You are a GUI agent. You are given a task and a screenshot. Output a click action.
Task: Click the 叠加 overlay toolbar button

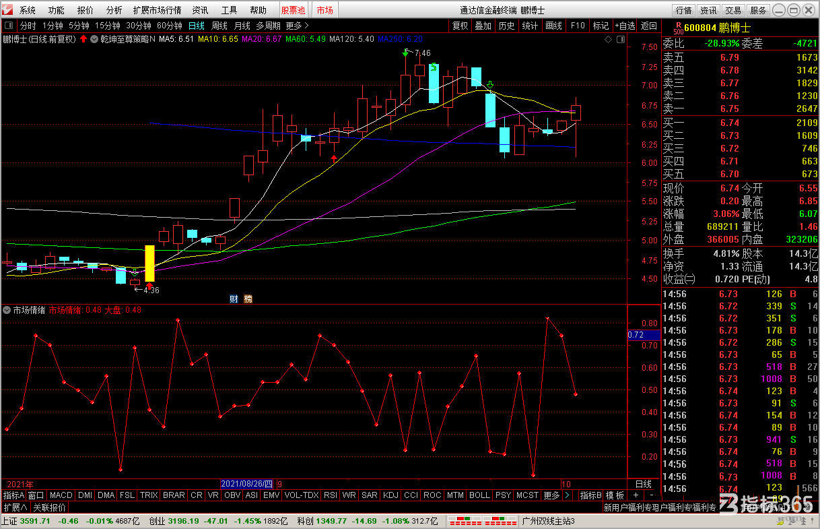(x=483, y=26)
